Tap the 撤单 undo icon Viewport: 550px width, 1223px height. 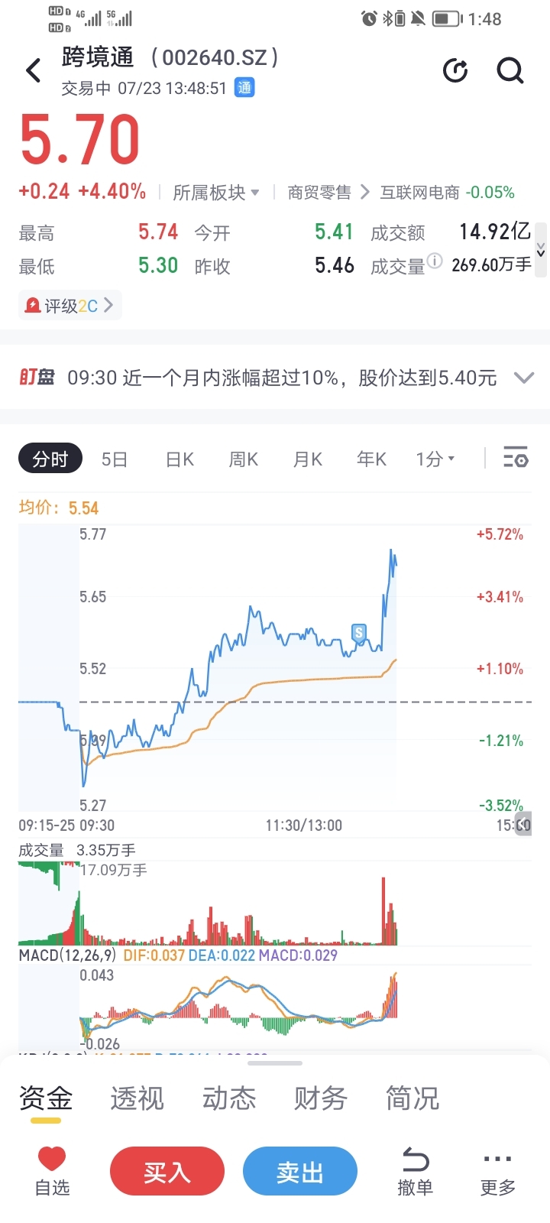416,1172
